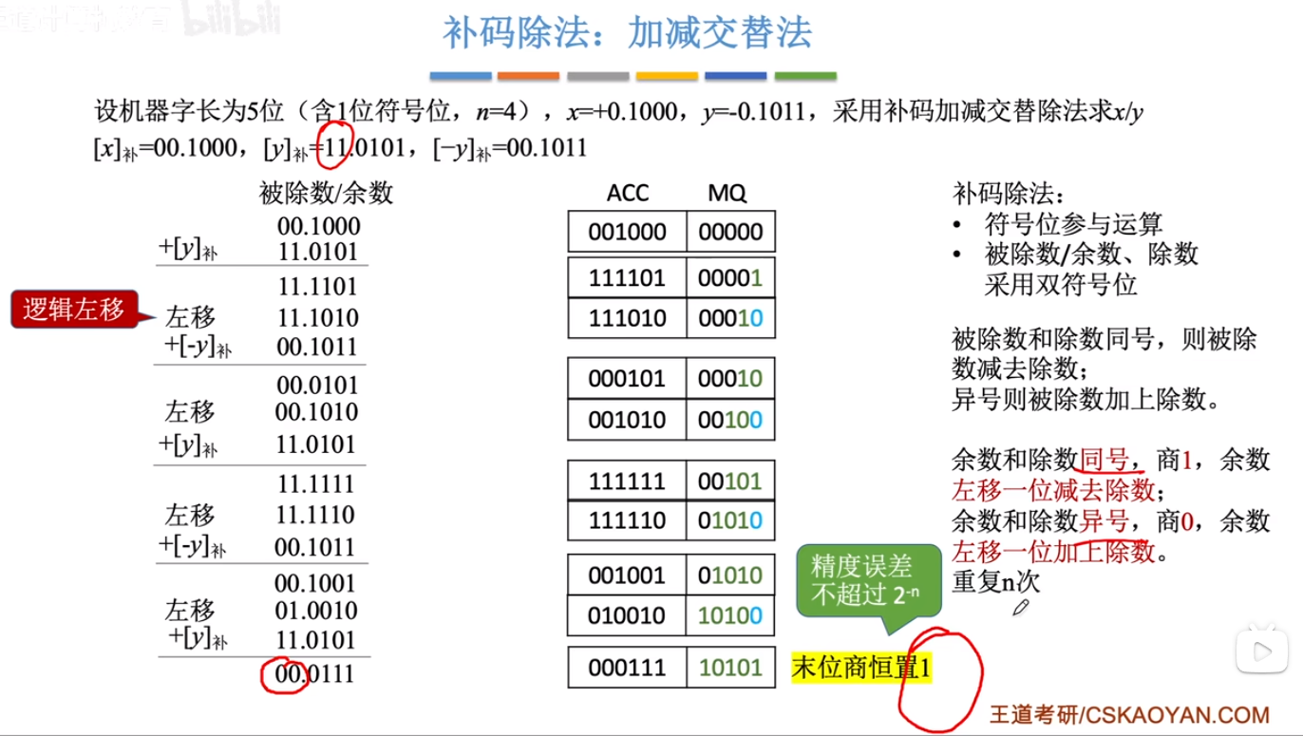
Task: Click the red phrase 左移一位加上除数
Action: 1052,551
